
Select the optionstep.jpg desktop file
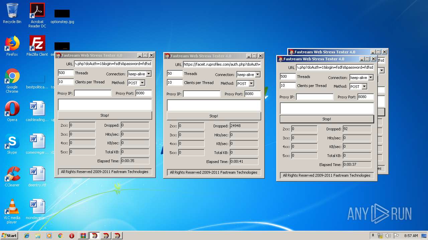click(x=62, y=16)
